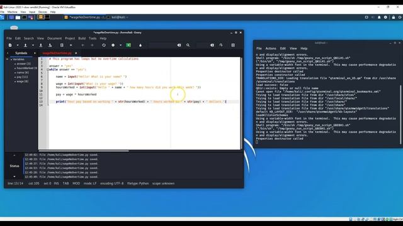Toggle the fold marker at the while line
403x226 pixels.
(48, 70)
